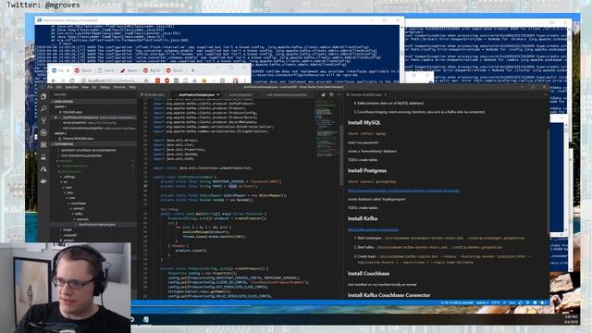Viewport: 592px width, 333px height.
Task: Open the Terminal menu
Action: tap(119, 87)
